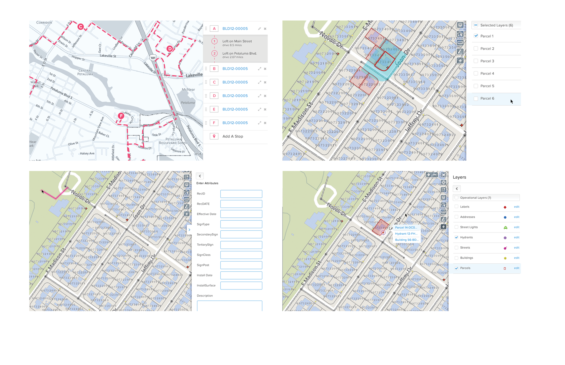This screenshot has height=365, width=565.
Task: Click locate target tool on Layers panel map
Action: pyautogui.click(x=443, y=182)
